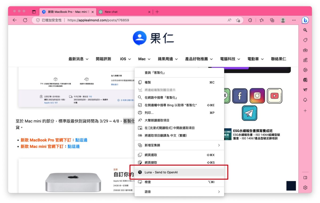Viewport: 320px width, 203px height.
Task: Open sidebar search icon
Action: coord(305,30)
